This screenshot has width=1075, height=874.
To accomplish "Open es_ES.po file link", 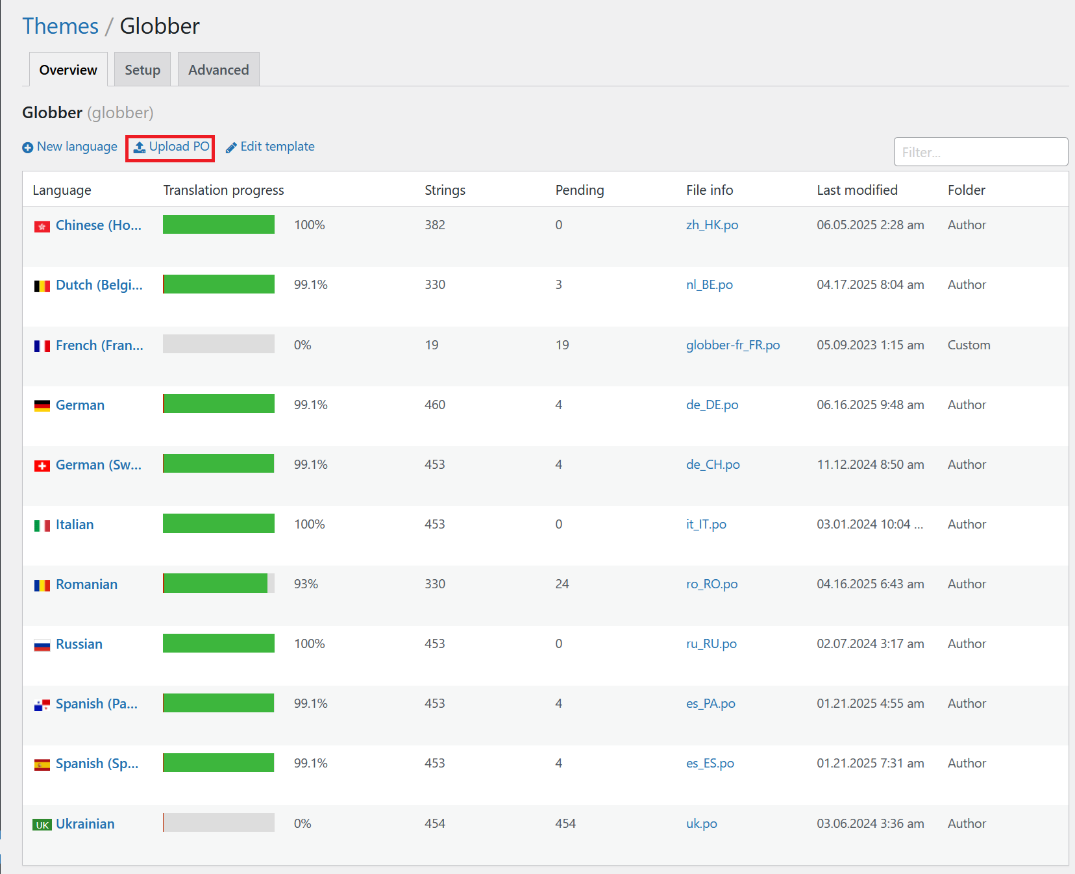I will click(710, 763).
